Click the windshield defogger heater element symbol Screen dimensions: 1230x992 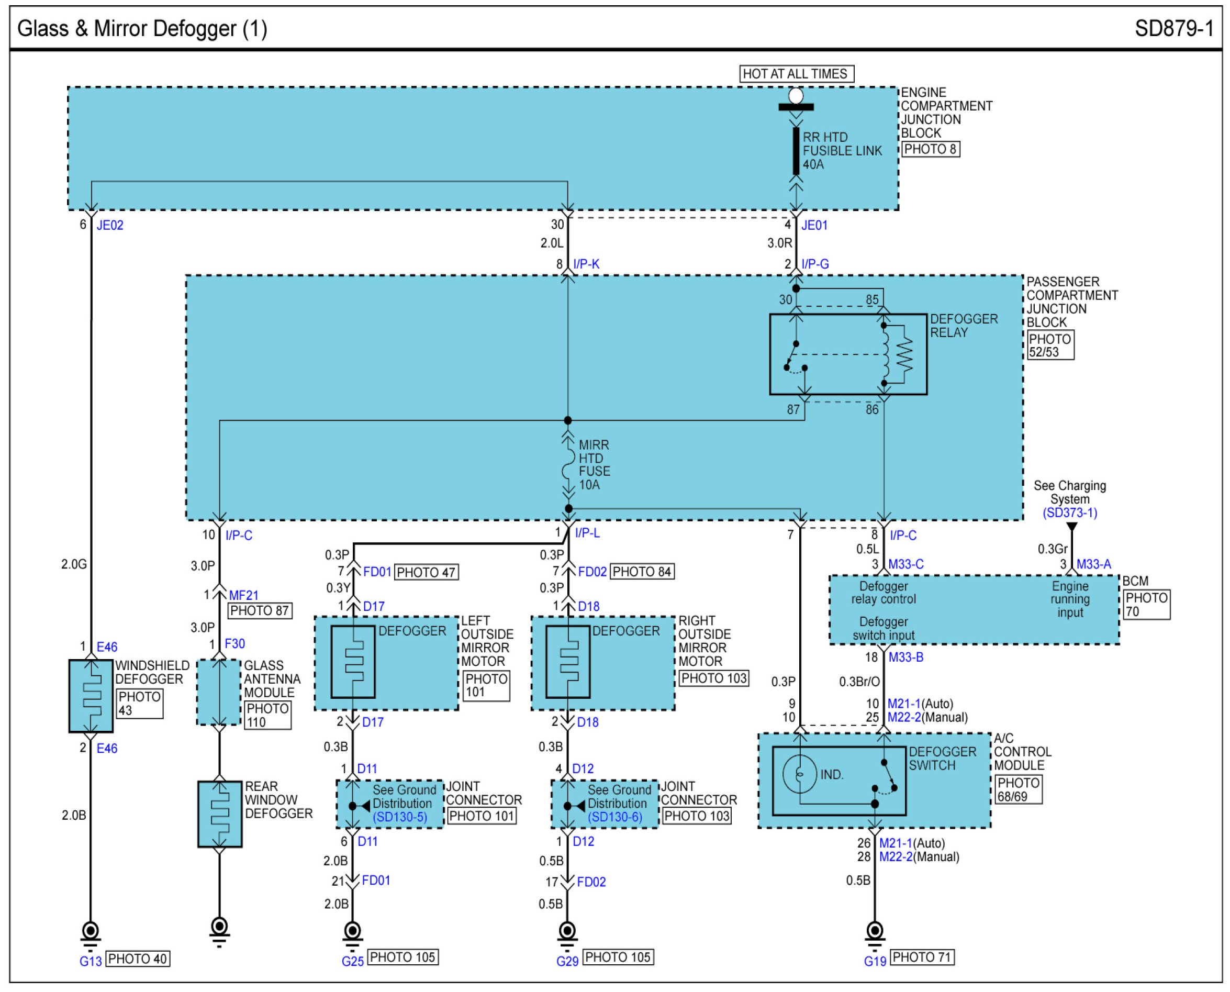point(91,696)
